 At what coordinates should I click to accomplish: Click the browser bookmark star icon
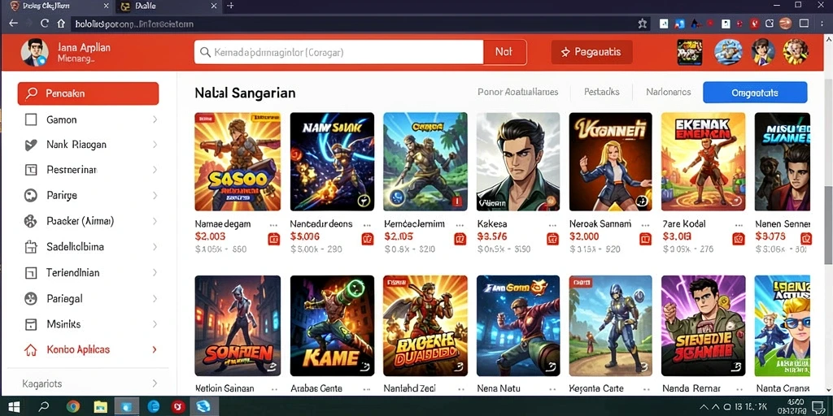pyautogui.click(x=643, y=24)
